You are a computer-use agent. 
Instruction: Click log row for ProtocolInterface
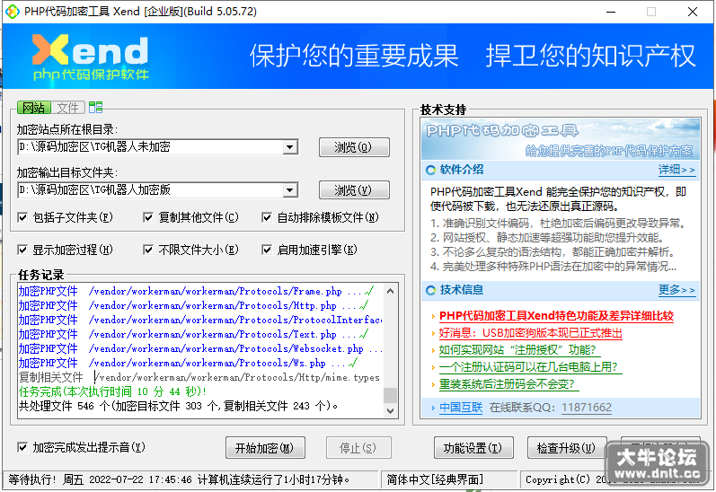(200, 320)
